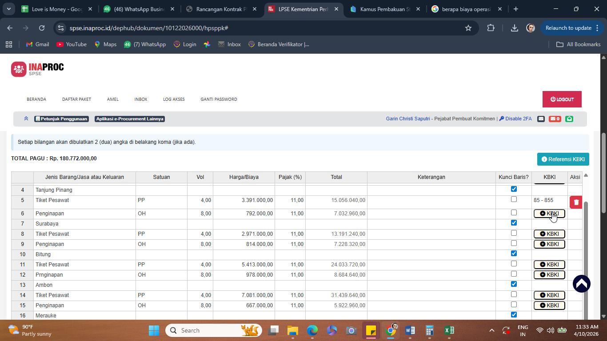The width and height of the screenshot is (607, 341).
Task: Reload the page
Action: 42,28
